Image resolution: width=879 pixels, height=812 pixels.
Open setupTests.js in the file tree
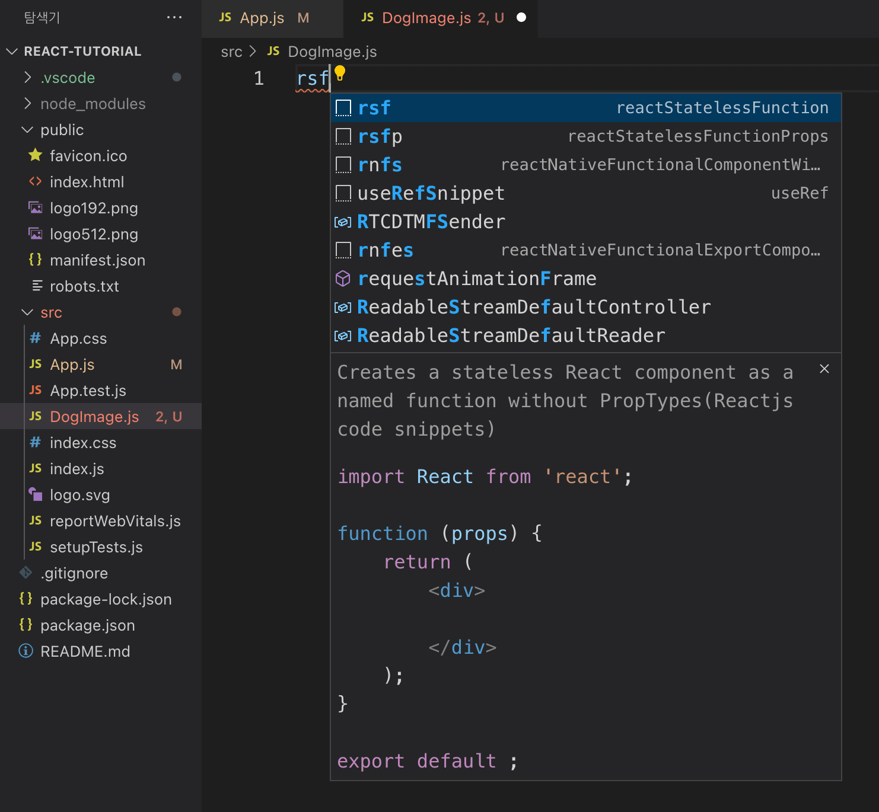101,546
